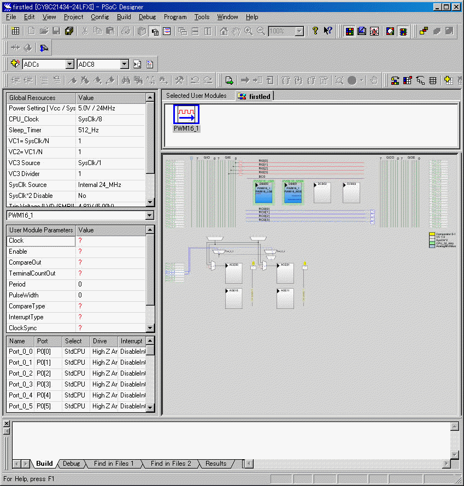Click Global Resources scrollbar down arrow
464x486 pixels.
click(x=150, y=202)
